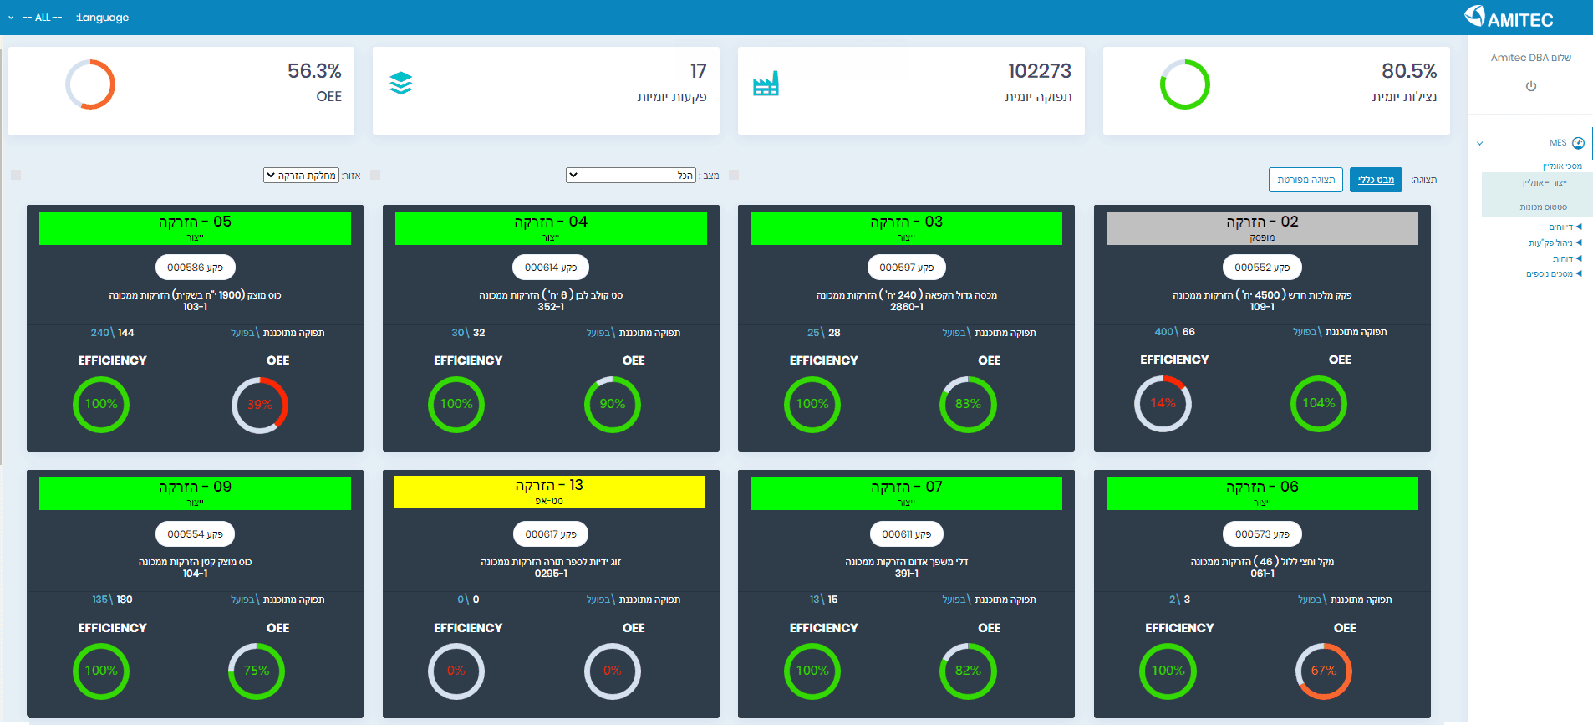Click the 90% OEE gauge on machine הזרקה 04
This screenshot has height=725, width=1593.
(x=613, y=404)
